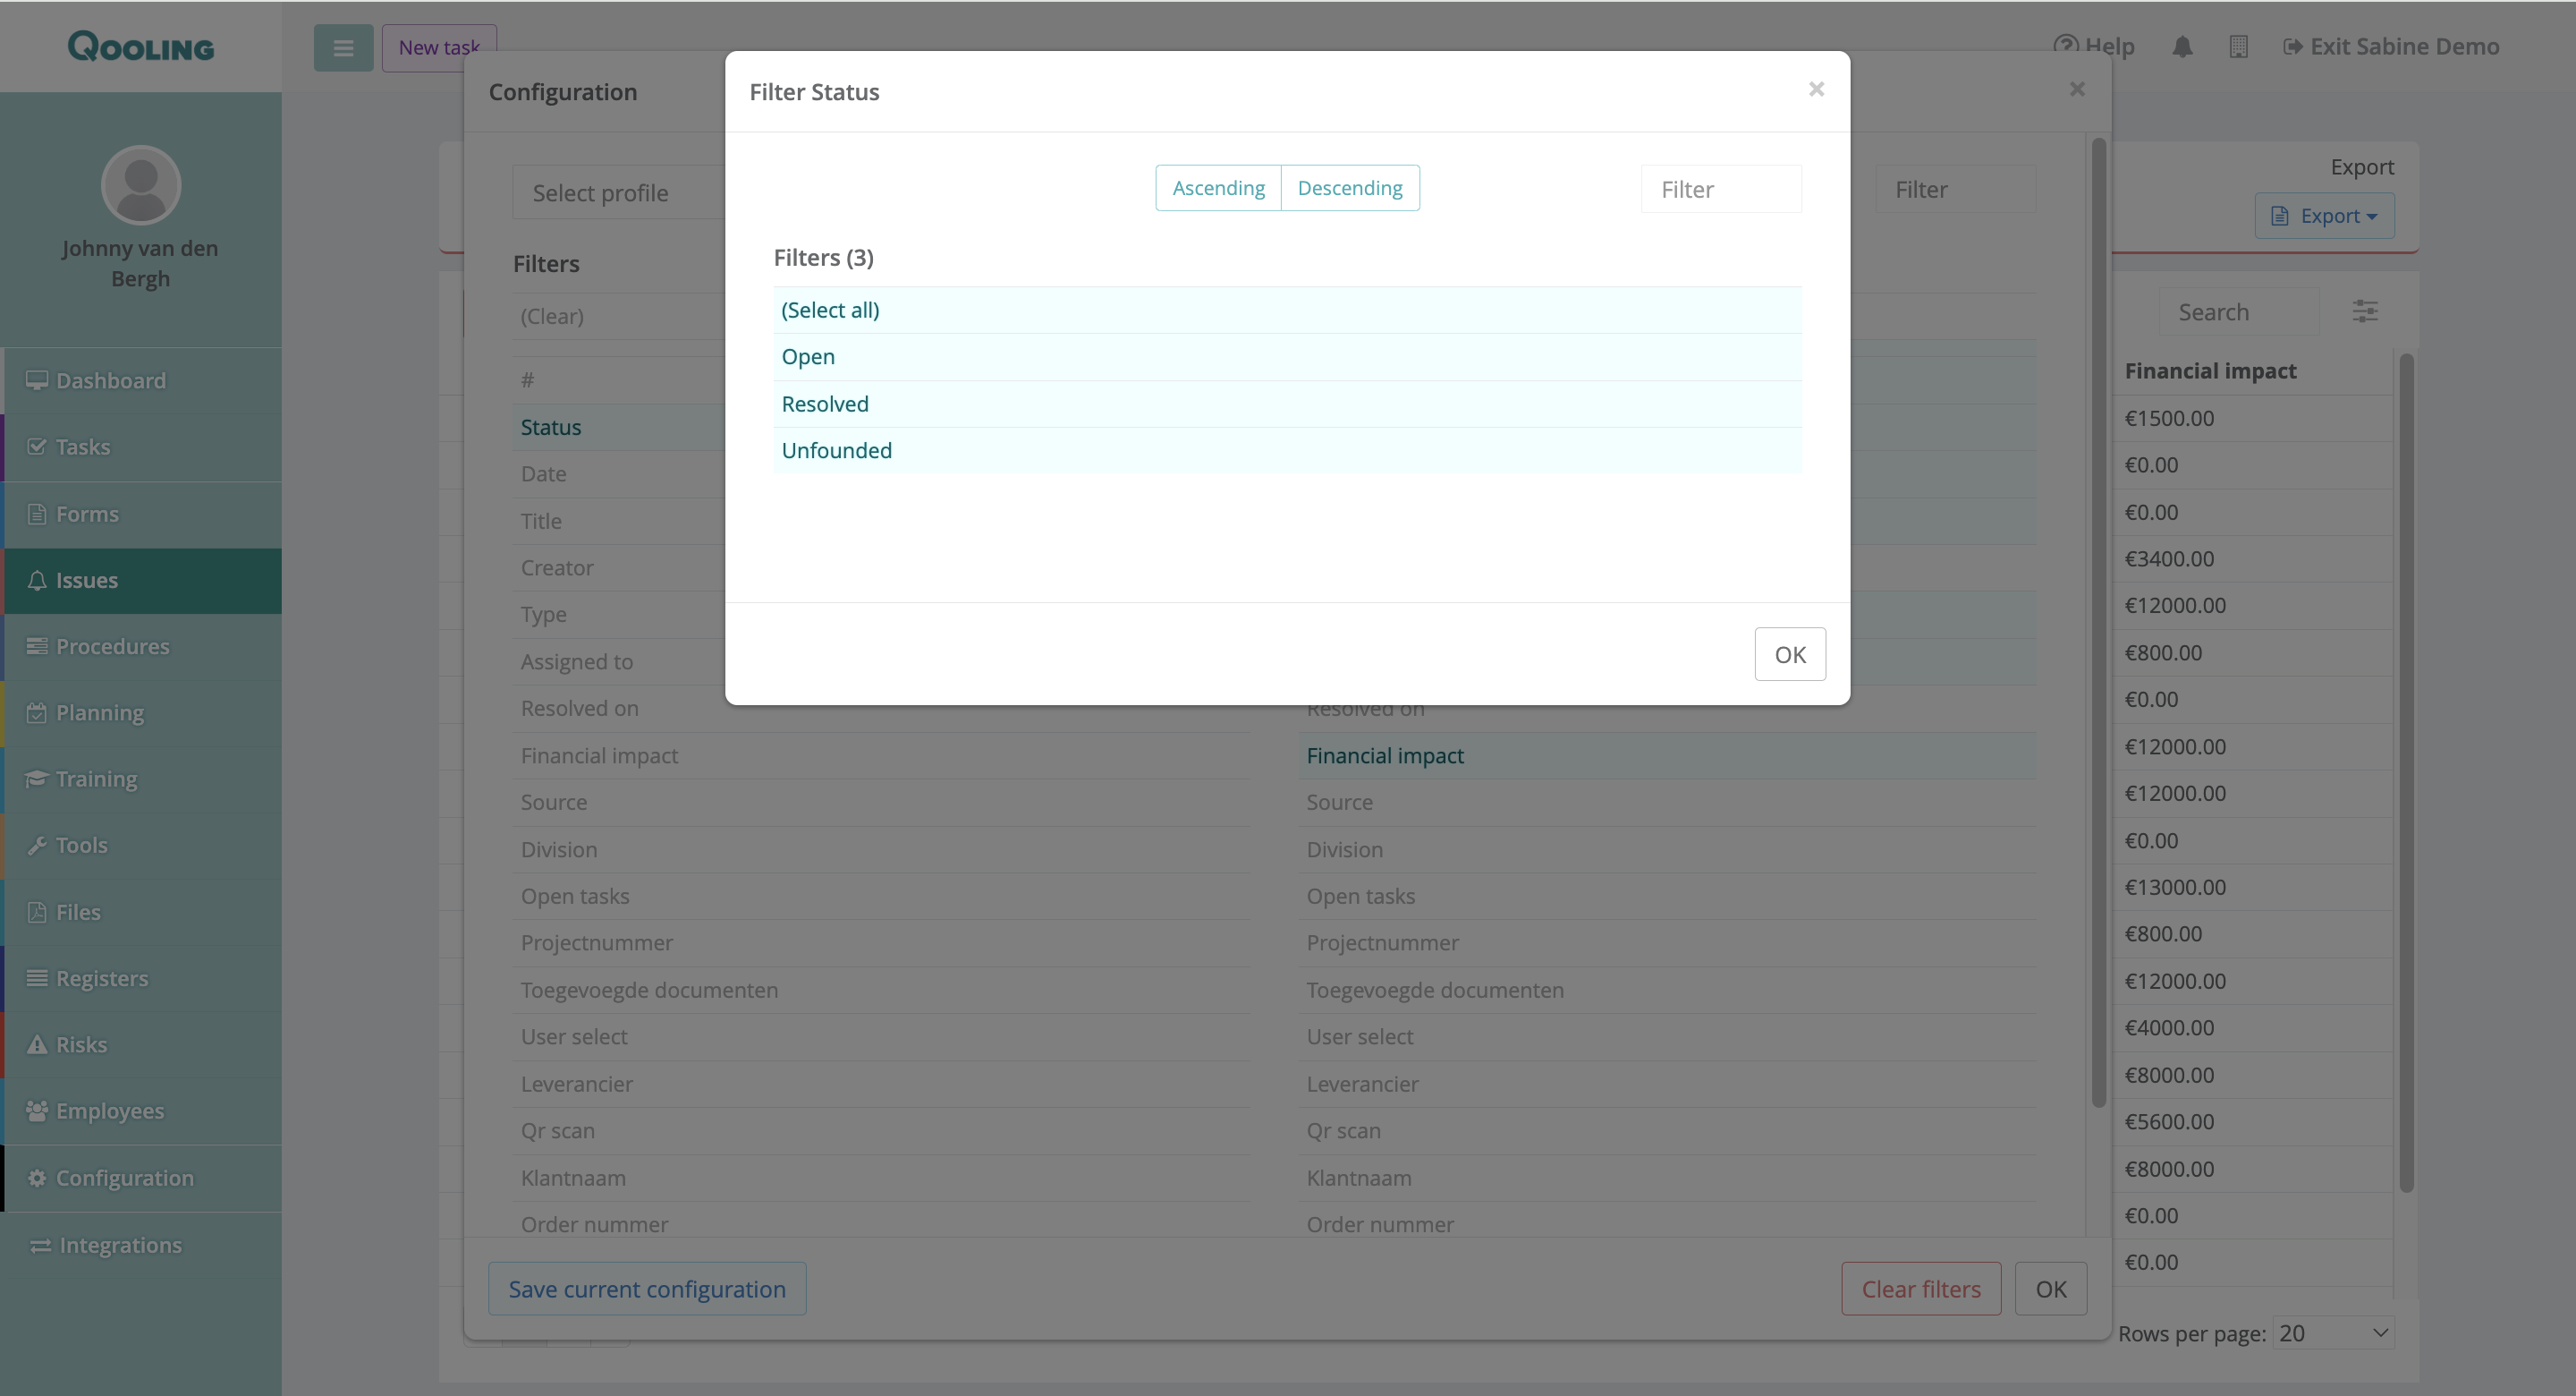2576x1396 pixels.
Task: Click the Help question mark icon
Action: [x=2064, y=45]
